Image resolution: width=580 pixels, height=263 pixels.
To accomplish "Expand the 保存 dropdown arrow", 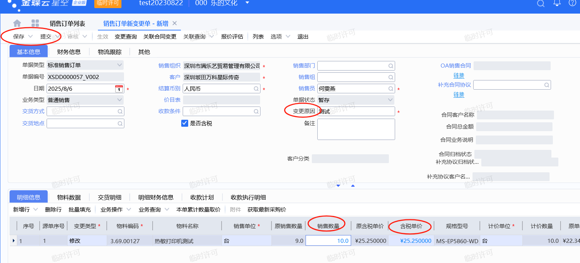I will click(30, 36).
